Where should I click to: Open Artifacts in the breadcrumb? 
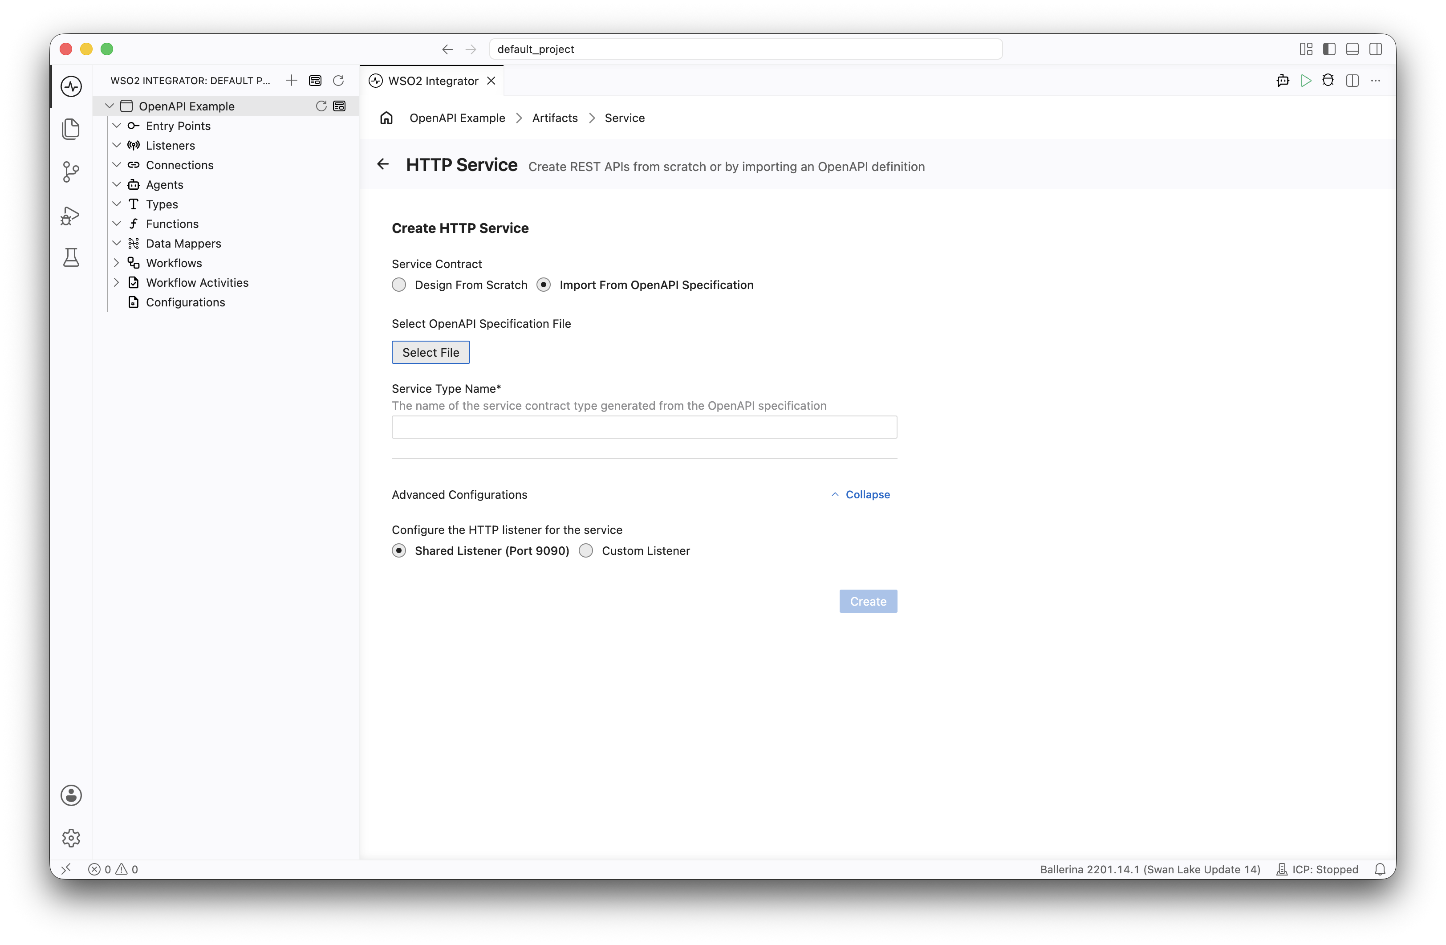pyautogui.click(x=555, y=118)
